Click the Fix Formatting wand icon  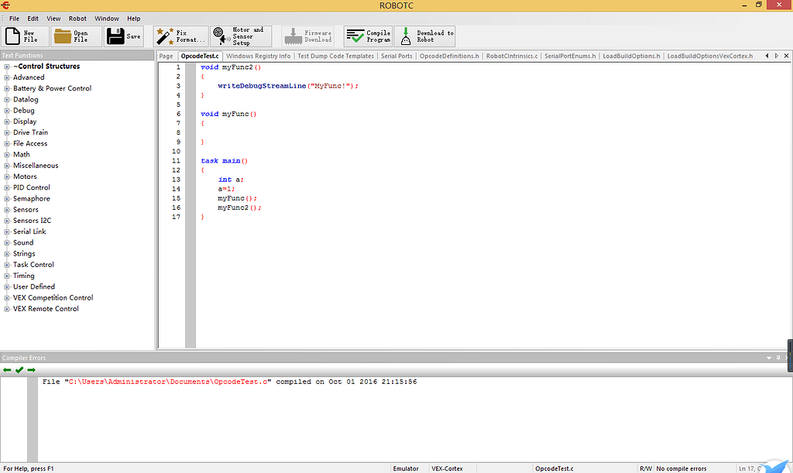[x=164, y=36]
